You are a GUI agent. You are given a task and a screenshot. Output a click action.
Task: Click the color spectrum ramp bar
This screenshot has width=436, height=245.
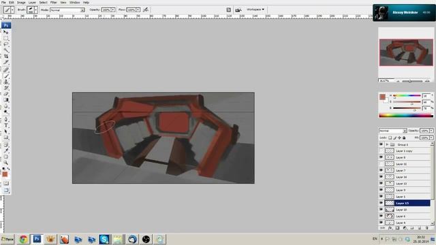(x=406, y=115)
